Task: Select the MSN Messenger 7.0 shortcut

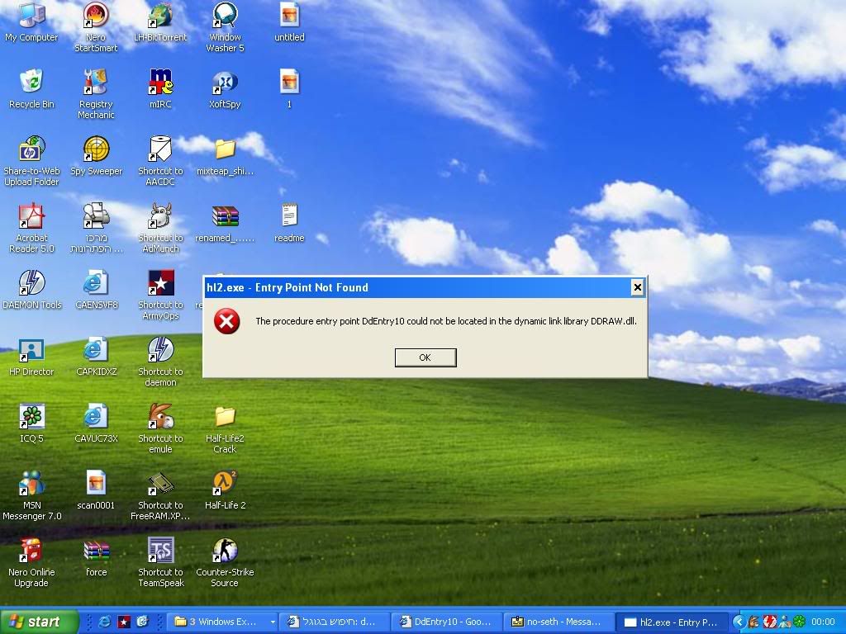Action: (x=31, y=495)
